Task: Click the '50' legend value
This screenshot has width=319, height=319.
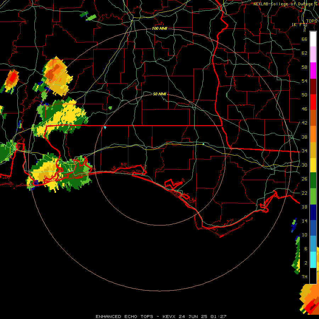Action: tap(304, 95)
